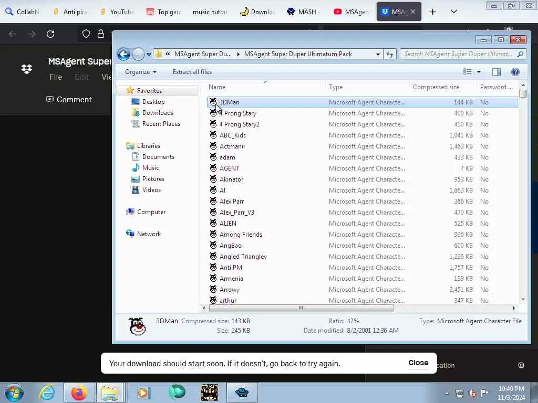Click the Explorer Forward navigation arrow

138,54
